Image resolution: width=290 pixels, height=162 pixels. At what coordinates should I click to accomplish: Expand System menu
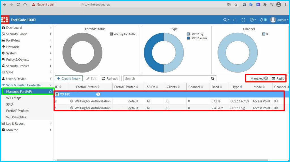(26, 53)
